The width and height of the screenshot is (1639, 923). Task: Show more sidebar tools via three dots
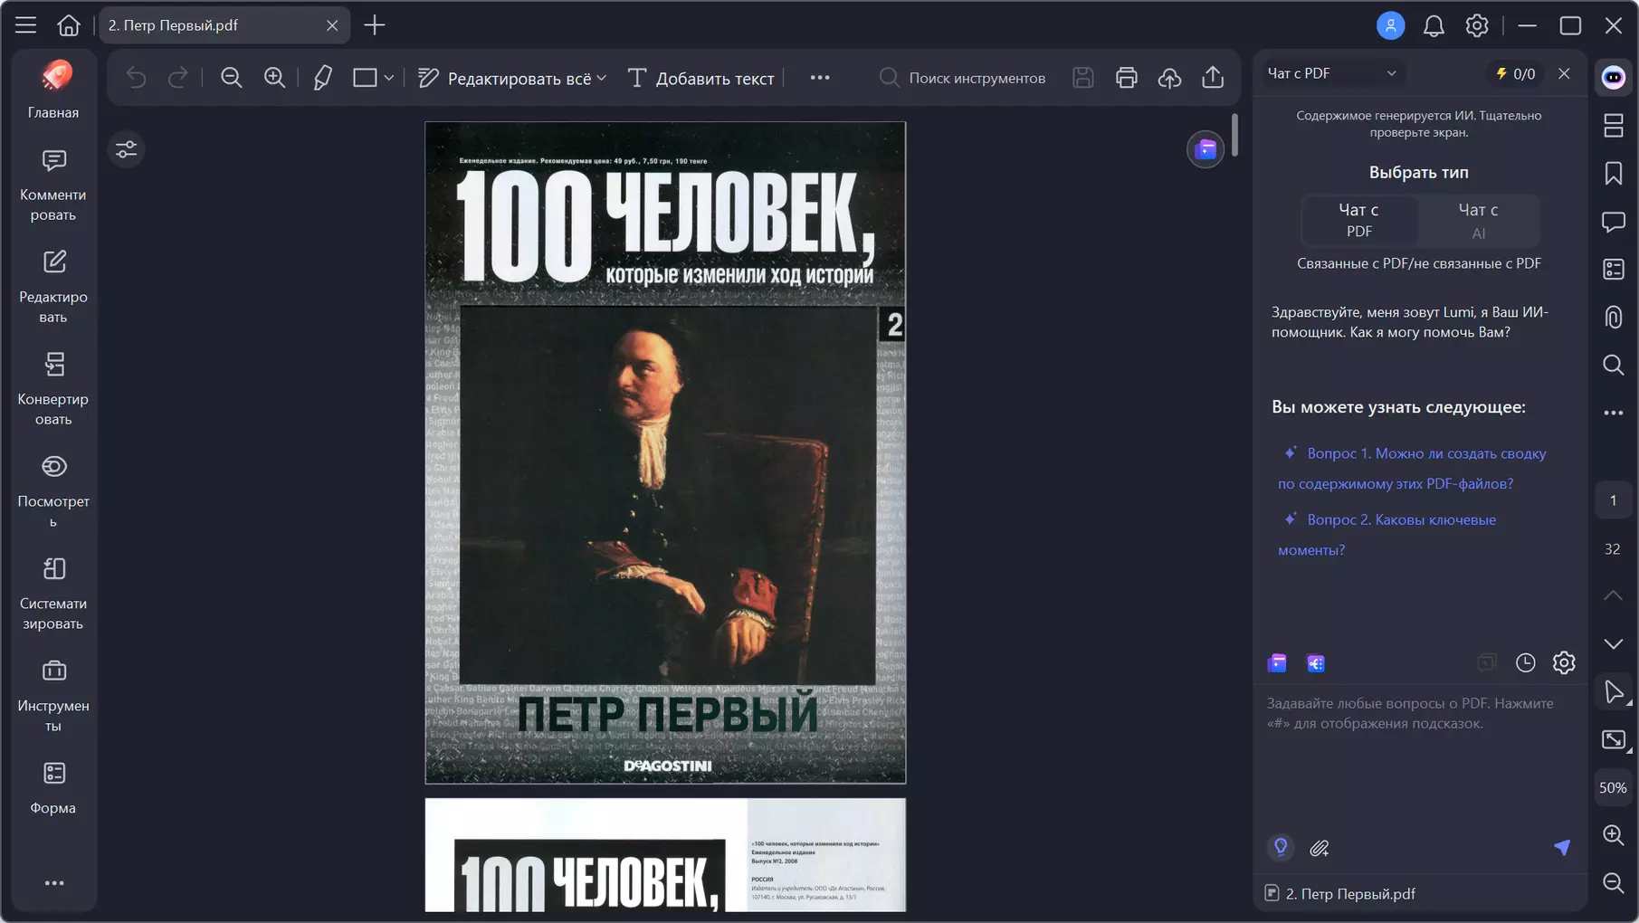[54, 883]
